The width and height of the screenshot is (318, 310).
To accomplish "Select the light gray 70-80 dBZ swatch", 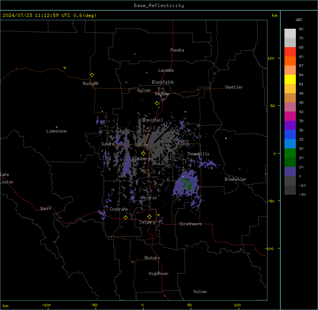I will click(x=290, y=34).
